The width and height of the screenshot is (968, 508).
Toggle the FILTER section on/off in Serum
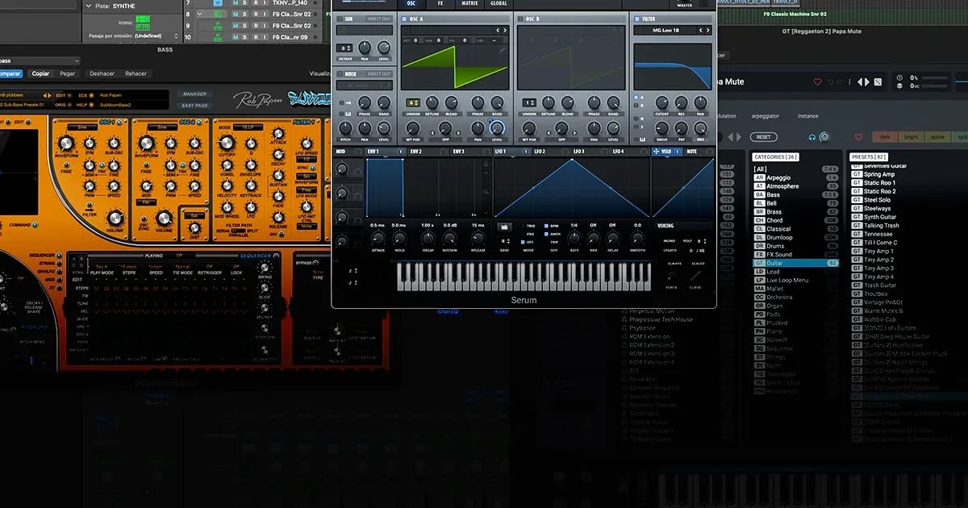pos(636,17)
